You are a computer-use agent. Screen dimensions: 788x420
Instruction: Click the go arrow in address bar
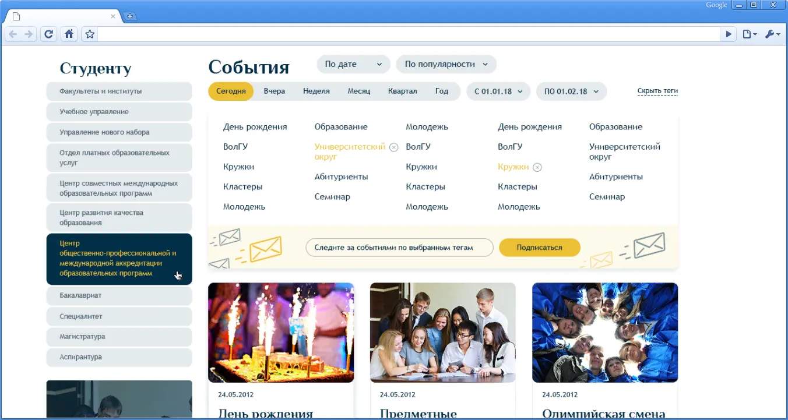click(x=729, y=34)
